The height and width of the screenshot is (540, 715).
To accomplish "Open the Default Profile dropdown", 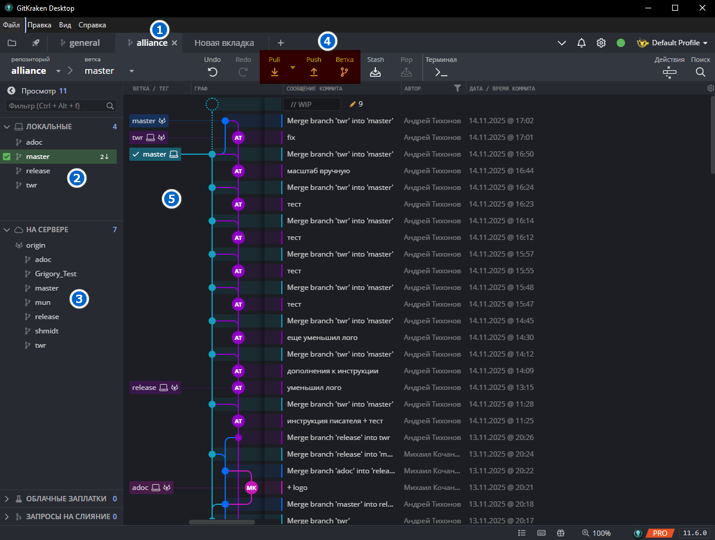I will click(672, 42).
